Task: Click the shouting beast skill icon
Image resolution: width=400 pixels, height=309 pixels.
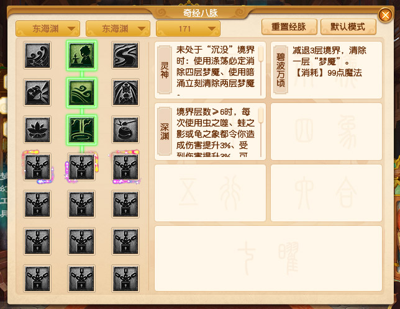Action: click(x=37, y=92)
